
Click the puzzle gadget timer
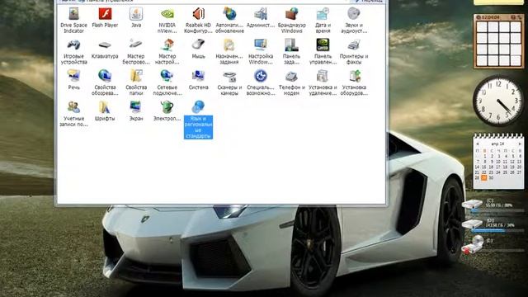(490, 16)
